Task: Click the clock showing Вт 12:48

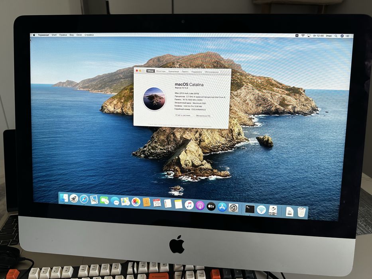Action: pyautogui.click(x=319, y=36)
